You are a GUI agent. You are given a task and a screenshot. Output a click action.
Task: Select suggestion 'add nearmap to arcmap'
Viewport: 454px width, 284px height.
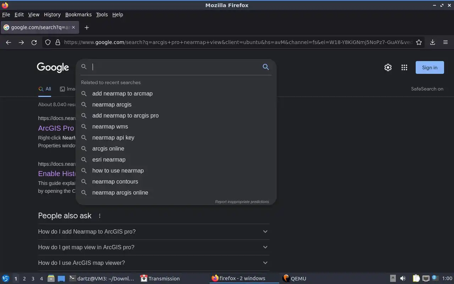pyautogui.click(x=176, y=93)
